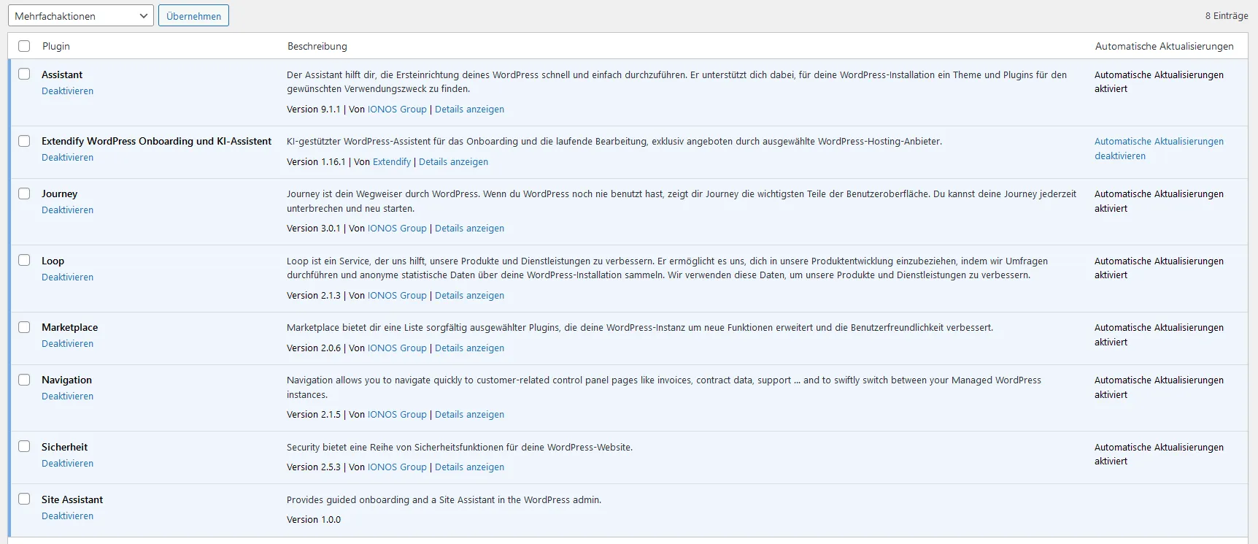Click the Beschreibung column header
The image size is (1258, 544).
(317, 46)
